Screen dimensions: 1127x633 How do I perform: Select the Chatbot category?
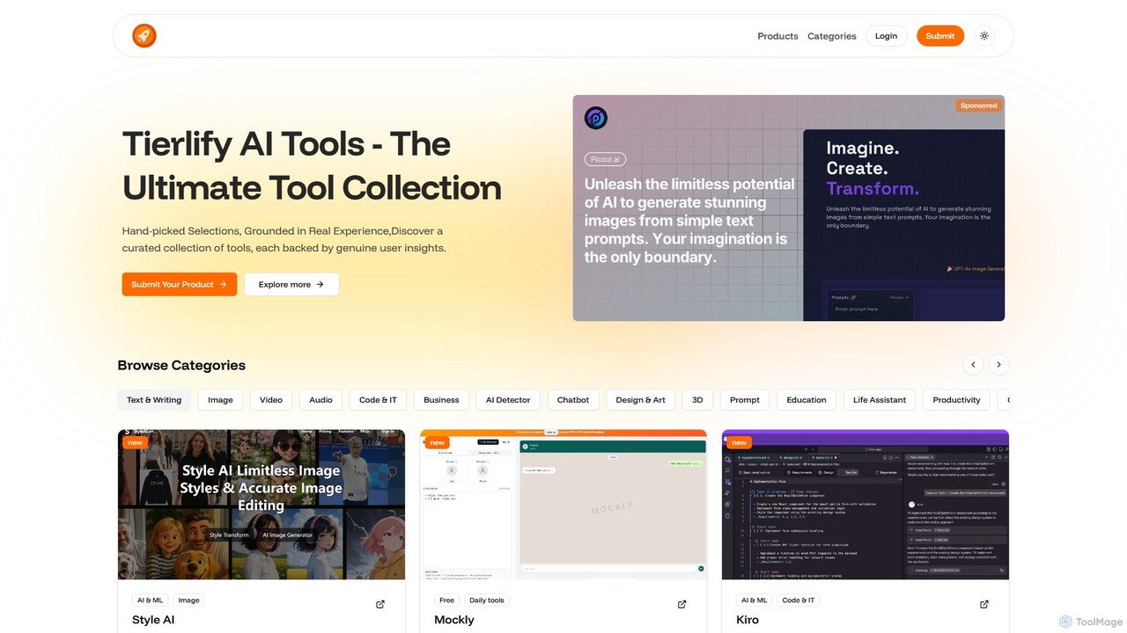[573, 400]
